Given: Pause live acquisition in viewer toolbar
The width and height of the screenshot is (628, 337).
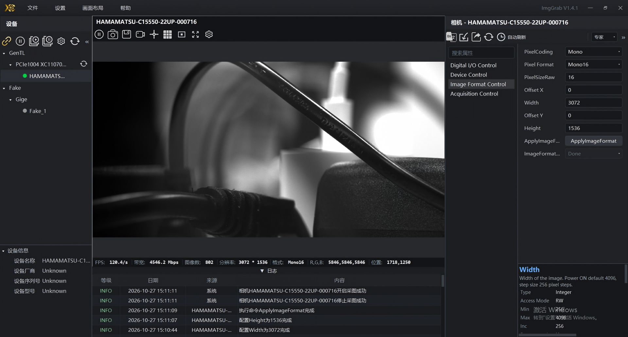Looking at the screenshot, I should coord(99,34).
